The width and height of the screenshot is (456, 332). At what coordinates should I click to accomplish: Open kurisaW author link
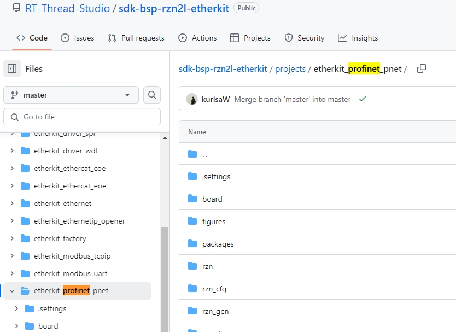point(215,99)
